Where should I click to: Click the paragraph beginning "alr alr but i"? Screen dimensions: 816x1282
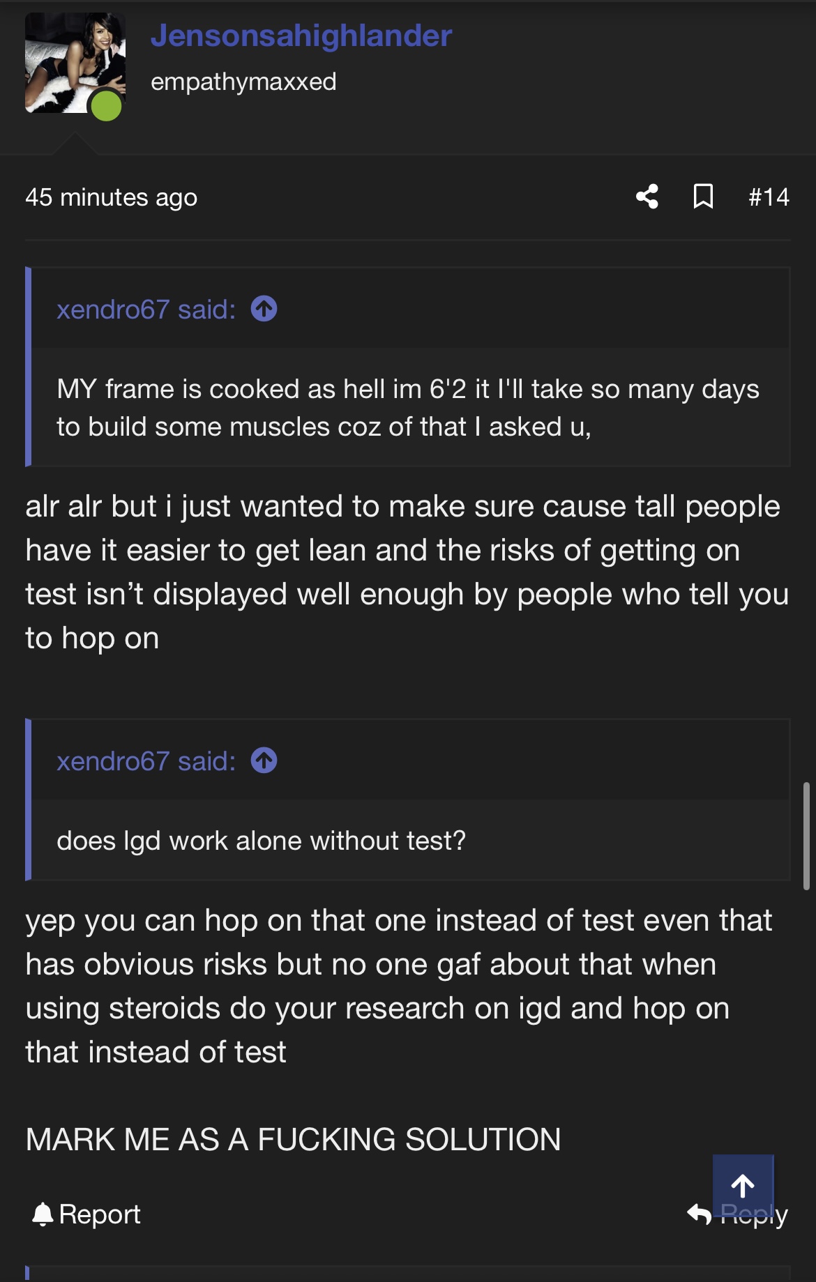pyautogui.click(x=407, y=572)
